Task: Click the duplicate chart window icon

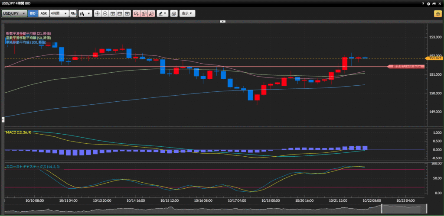Action: tap(174, 13)
